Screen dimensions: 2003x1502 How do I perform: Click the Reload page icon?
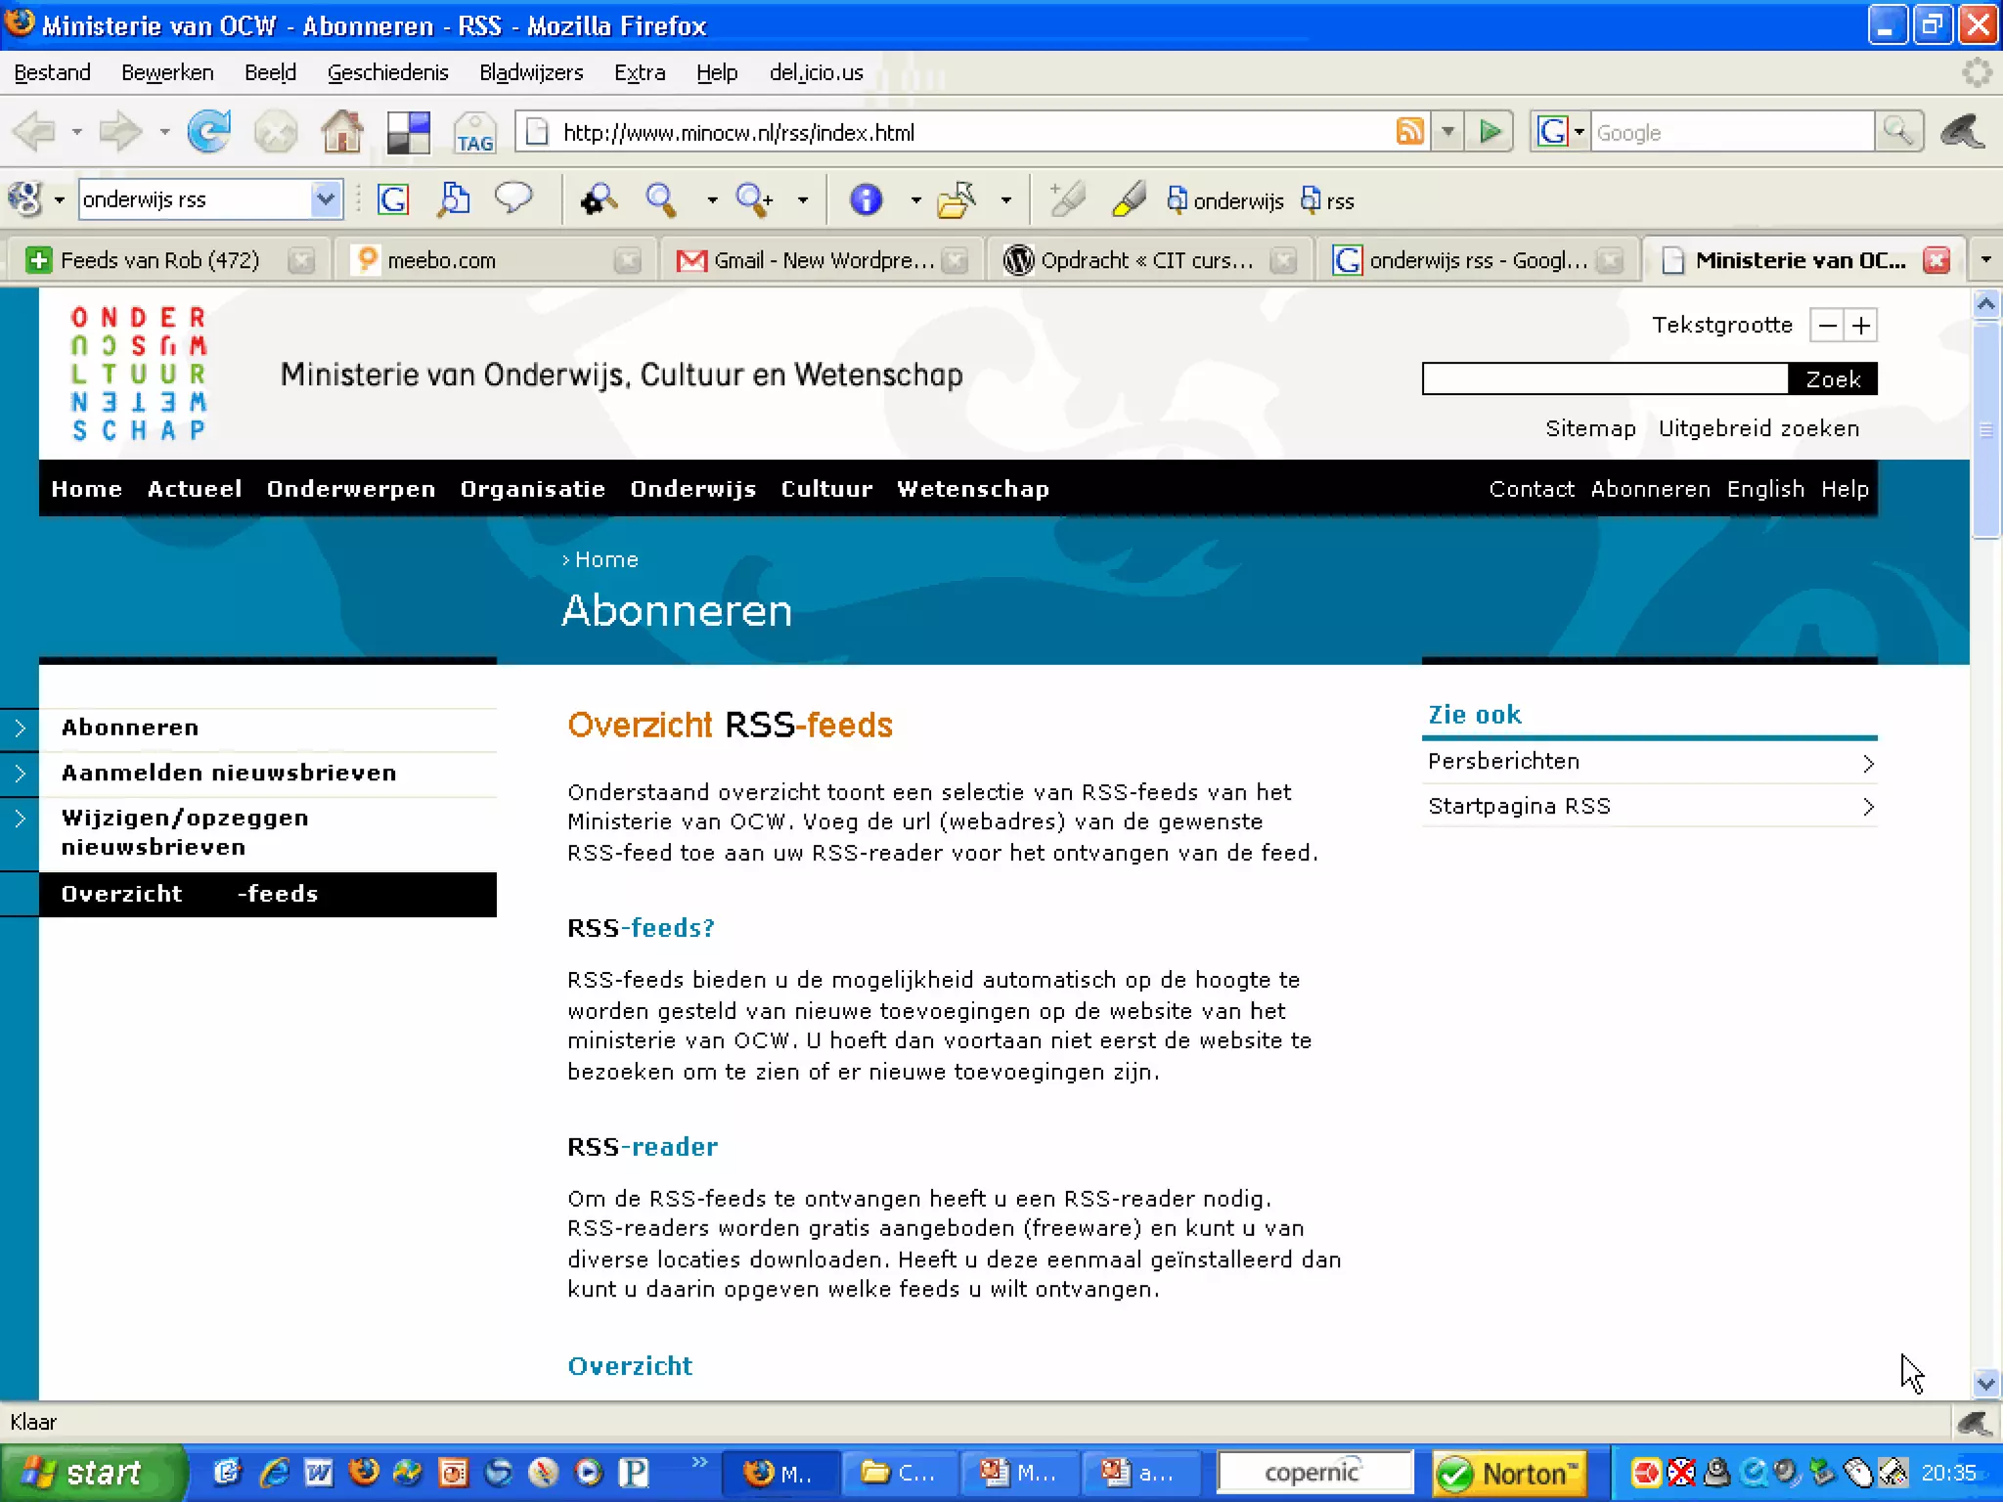click(x=208, y=131)
